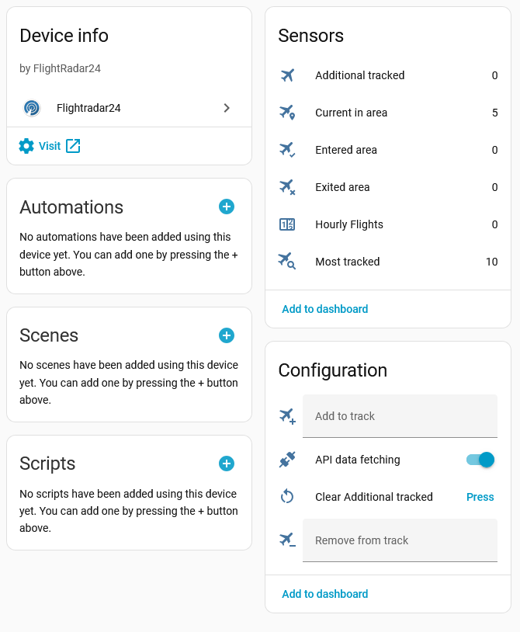Add a new automation with plus button
The image size is (520, 632).
click(x=227, y=207)
